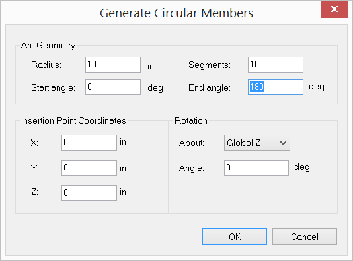Click the Segments input field
The height and width of the screenshot is (261, 353).
click(x=276, y=65)
